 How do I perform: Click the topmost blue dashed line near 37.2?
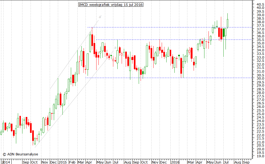click(x=170, y=27)
